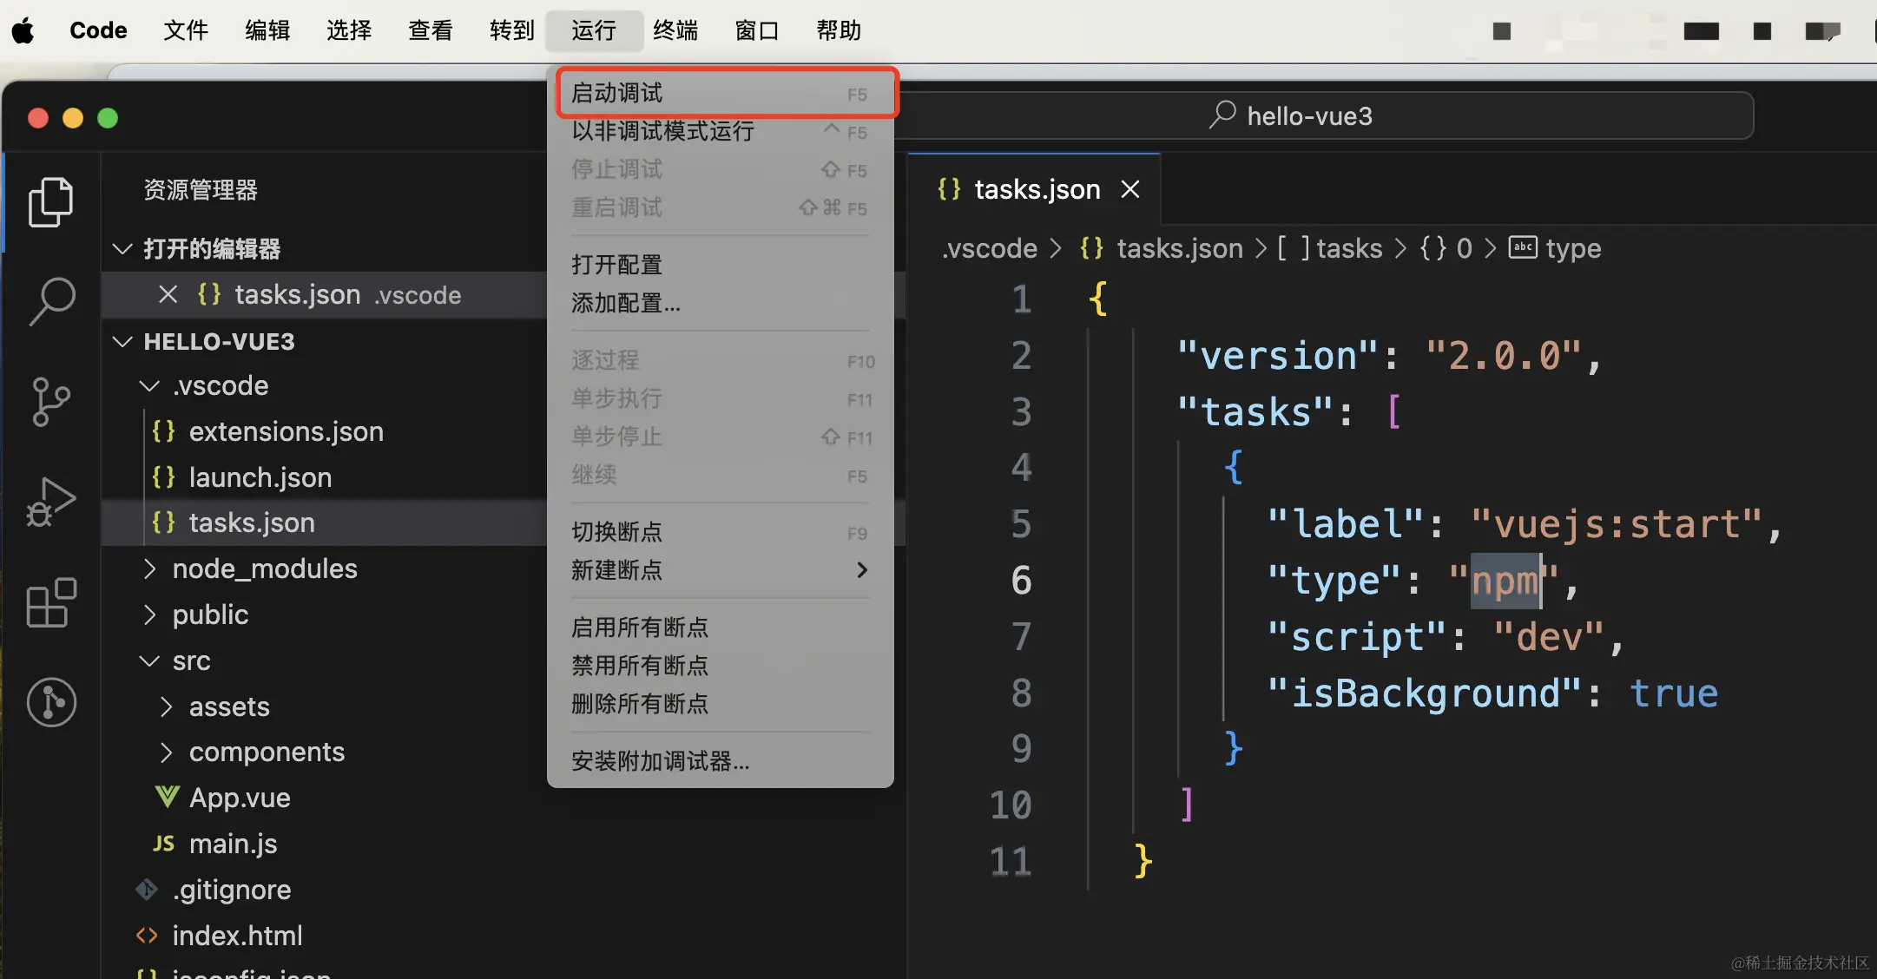Click 打开配置 in the Run menu
This screenshot has width=1877, height=979.
616,264
